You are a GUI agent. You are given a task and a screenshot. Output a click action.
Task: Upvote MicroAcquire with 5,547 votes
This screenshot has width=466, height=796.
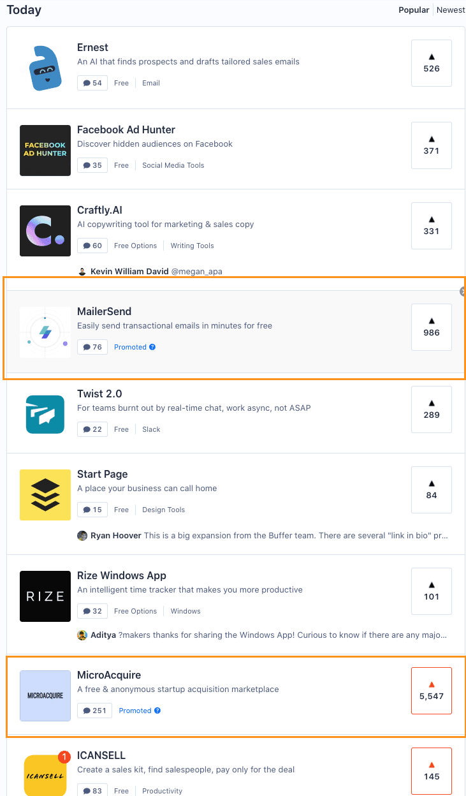click(432, 691)
